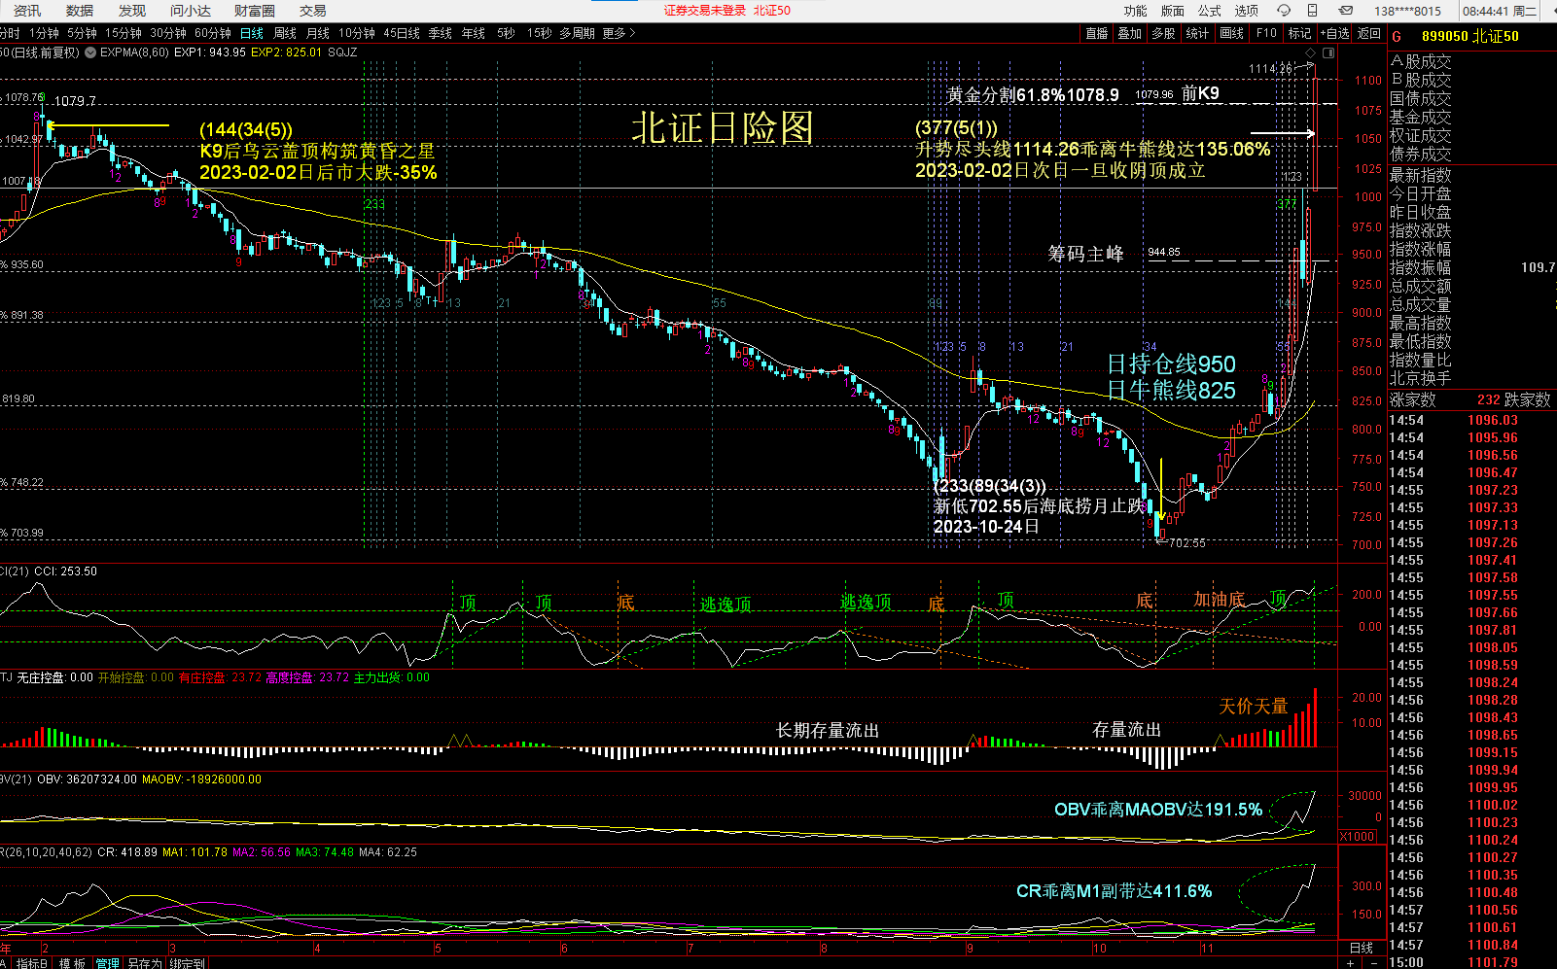Click the X1000 scale label in OBV panel
This screenshot has width=1557, height=969.
1358,837
